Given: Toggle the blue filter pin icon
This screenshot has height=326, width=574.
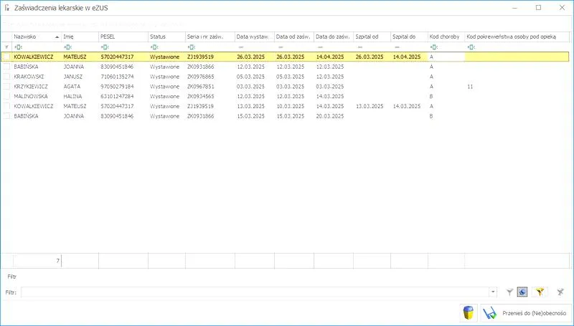Looking at the screenshot, I should click(522, 292).
